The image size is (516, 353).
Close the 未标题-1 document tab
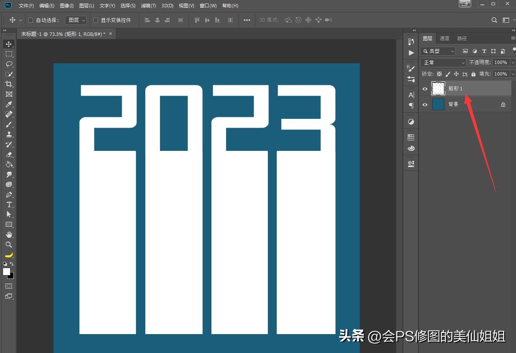[x=111, y=34]
